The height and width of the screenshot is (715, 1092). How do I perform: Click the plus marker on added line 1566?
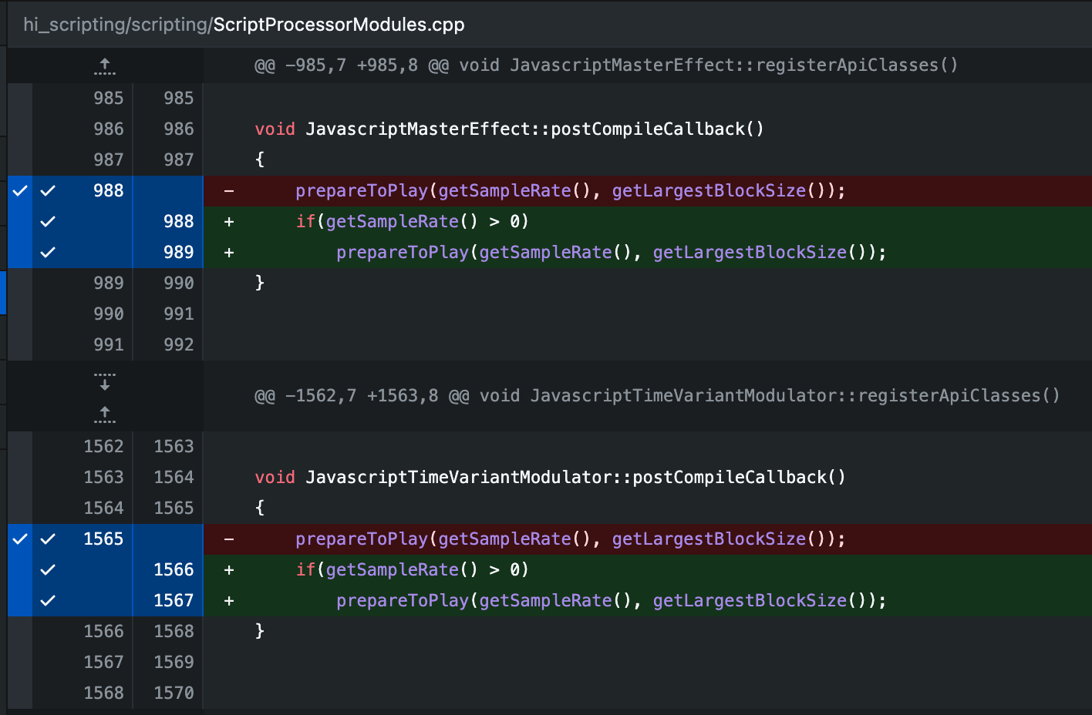click(228, 569)
